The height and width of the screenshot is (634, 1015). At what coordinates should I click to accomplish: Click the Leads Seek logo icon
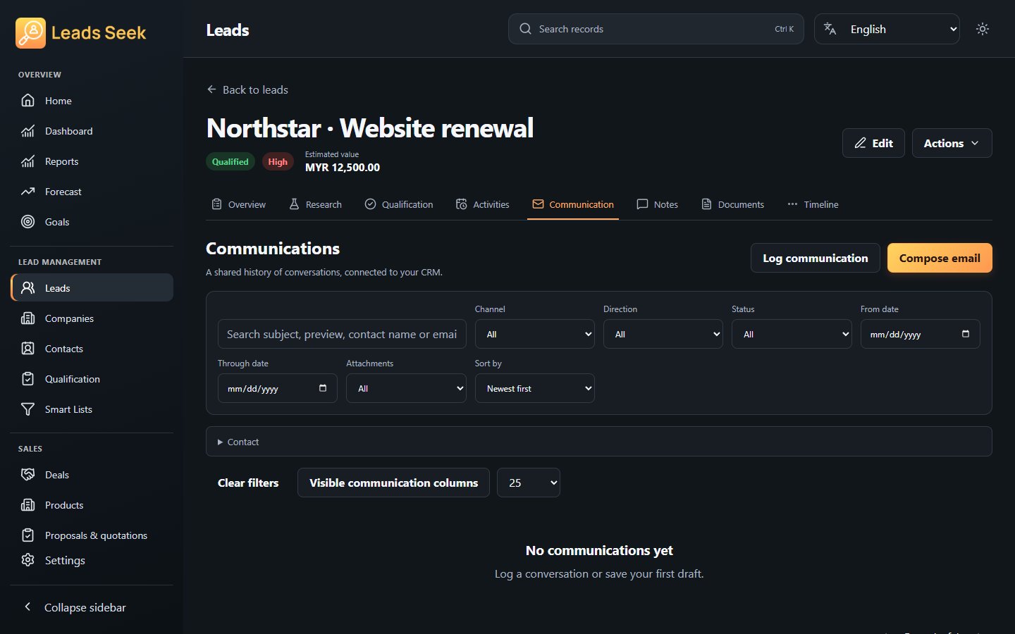coord(30,32)
